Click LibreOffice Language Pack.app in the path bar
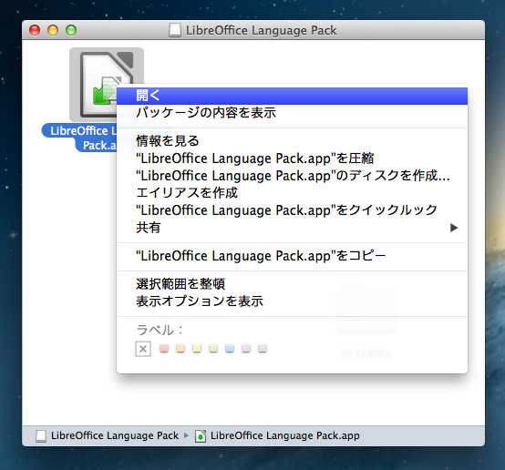The image size is (505, 470). point(285,435)
